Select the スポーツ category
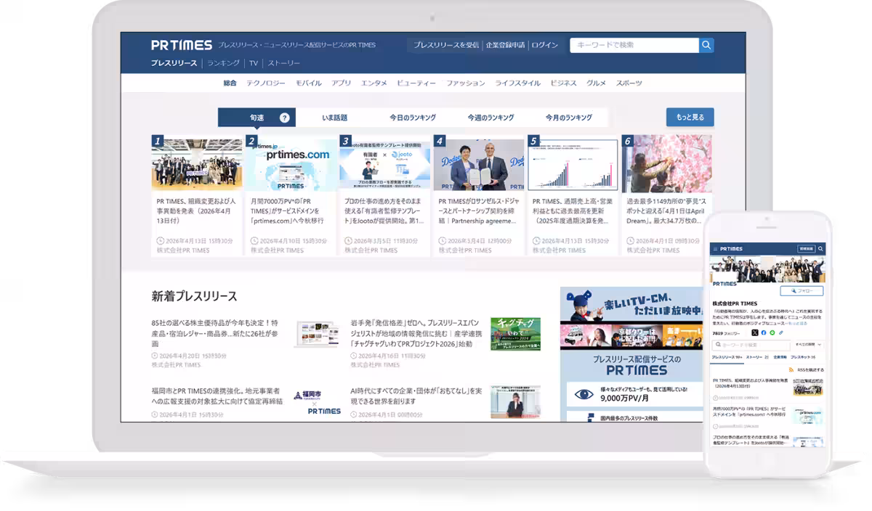Screen dimensions: 872x511 (x=629, y=83)
